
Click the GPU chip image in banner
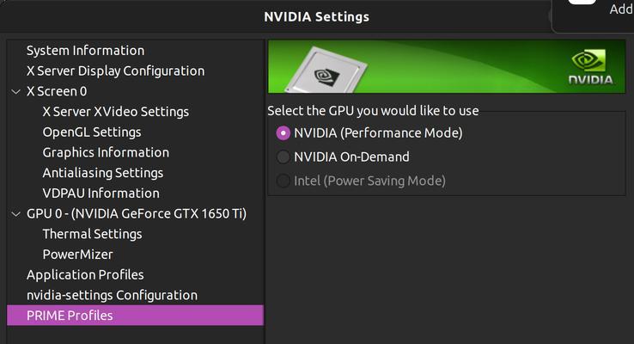tap(326, 70)
